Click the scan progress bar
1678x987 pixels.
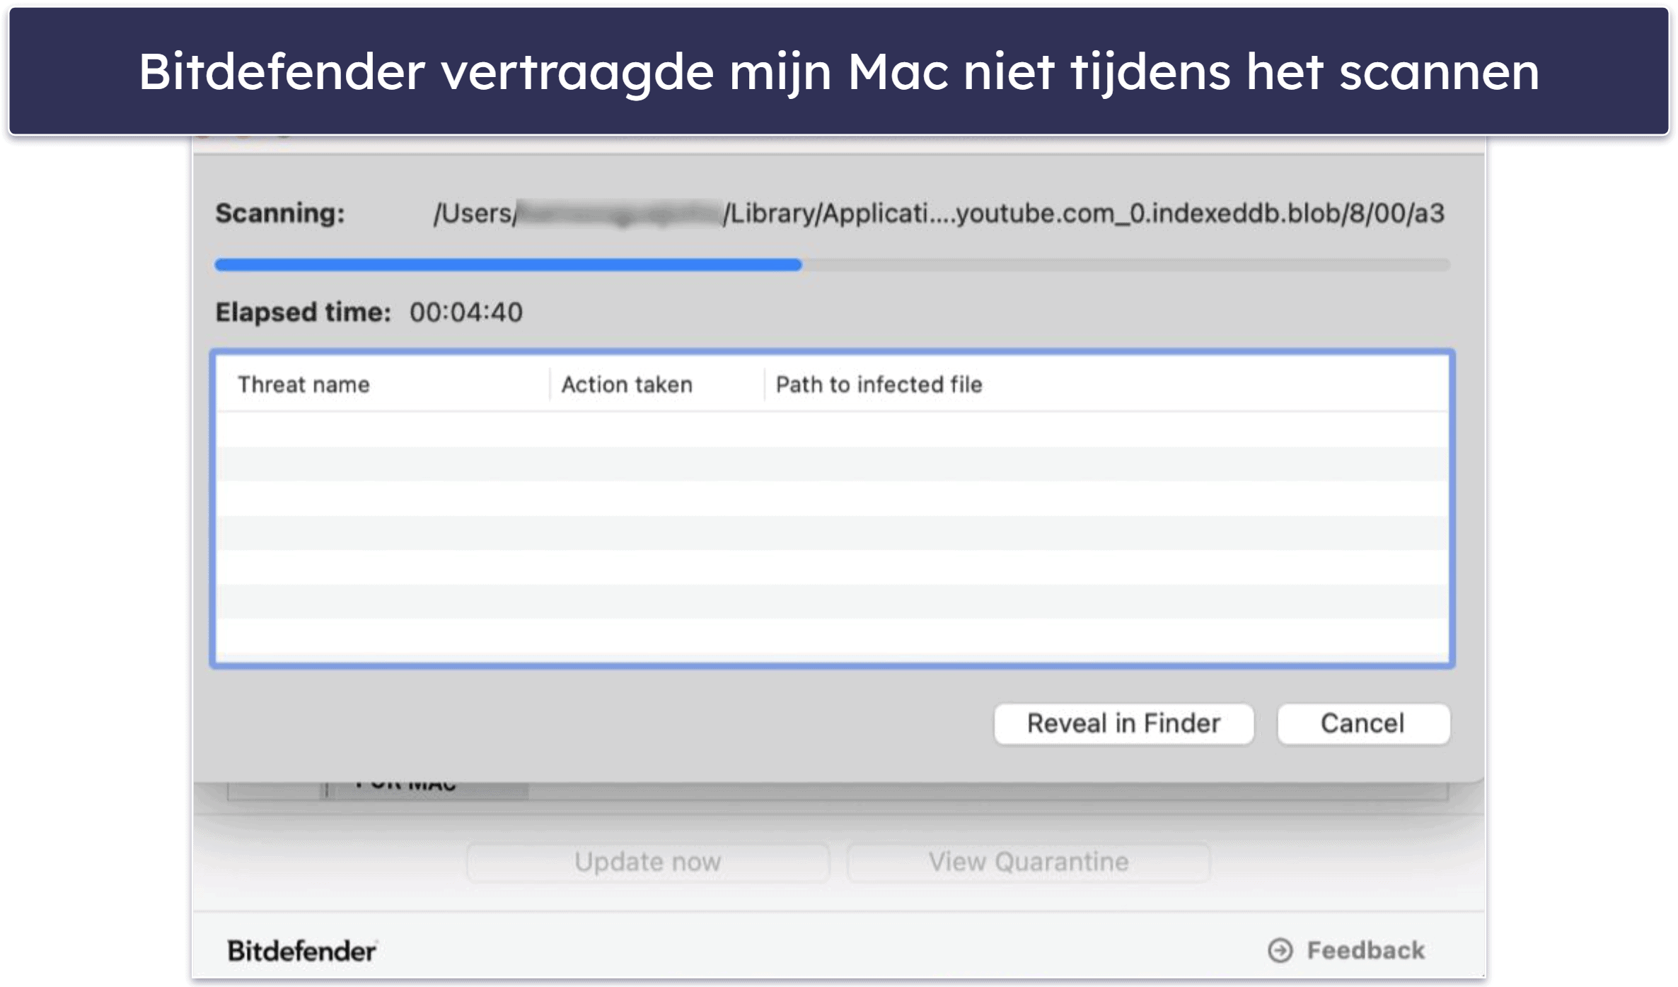tap(832, 264)
